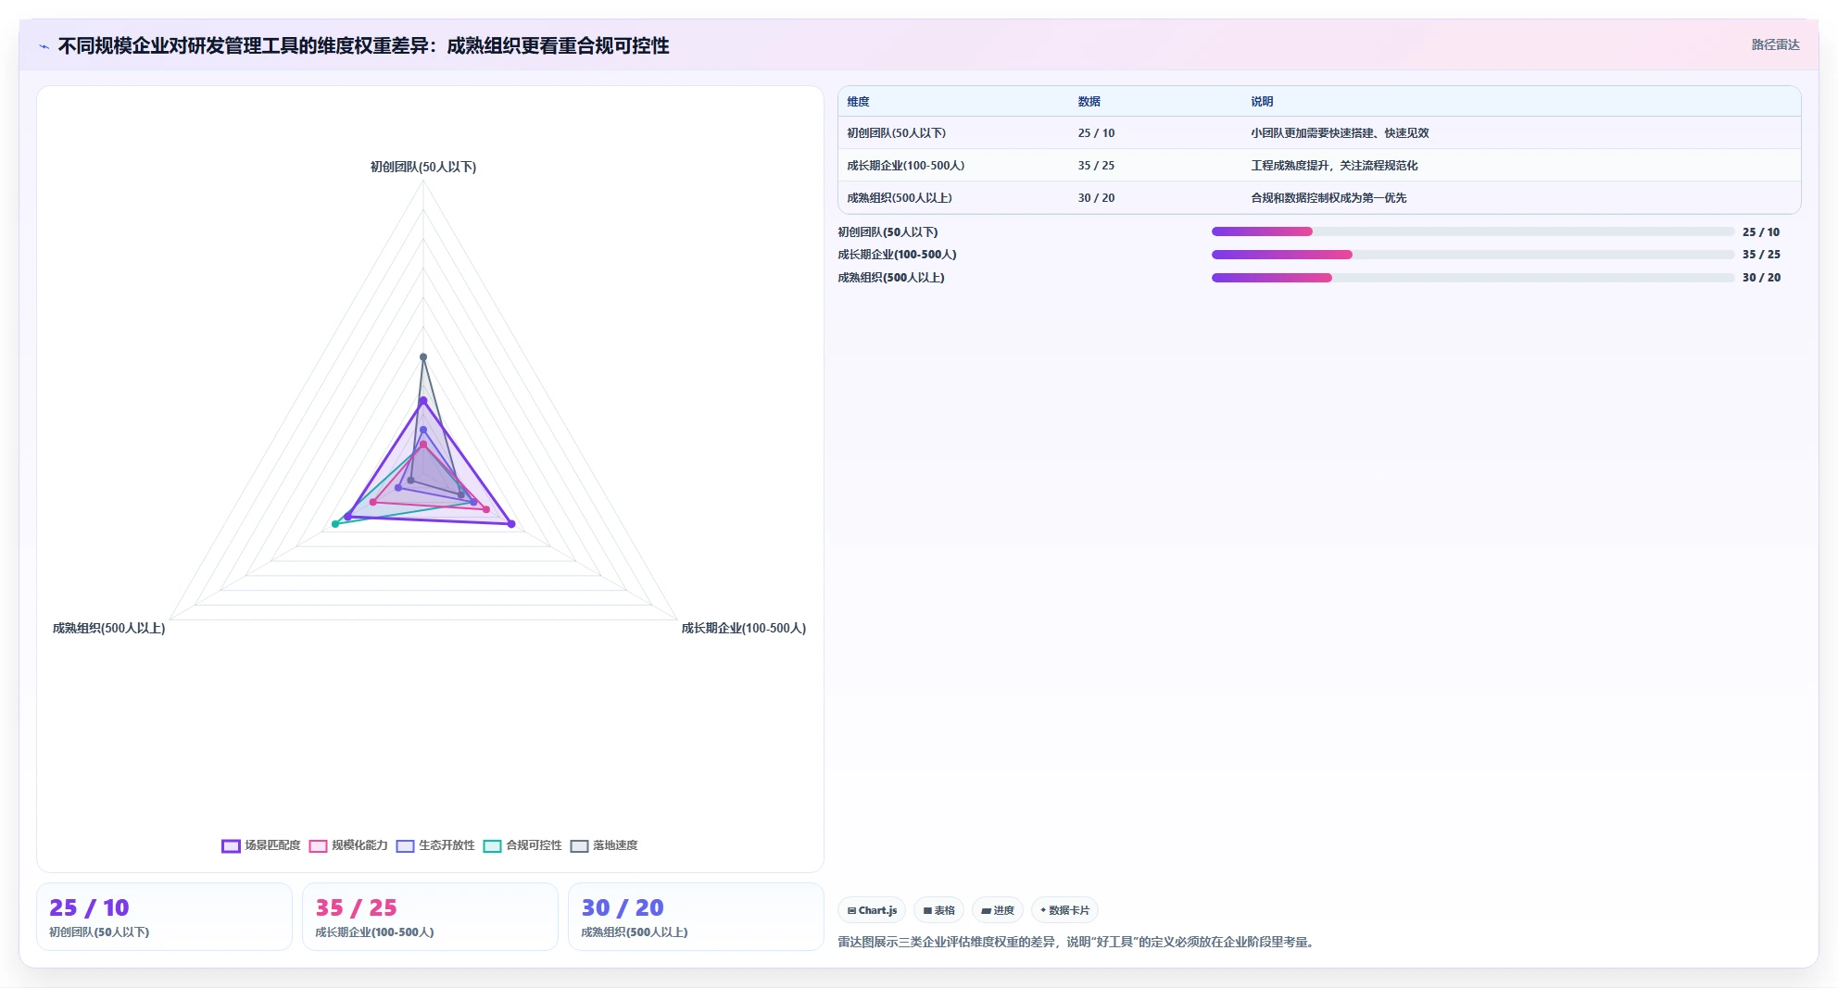The width and height of the screenshot is (1838, 988).
Task: Click radar axis label 成熟组织(500人以上)
Action: click(108, 629)
